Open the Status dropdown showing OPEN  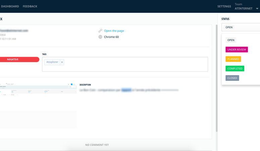(x=241, y=27)
